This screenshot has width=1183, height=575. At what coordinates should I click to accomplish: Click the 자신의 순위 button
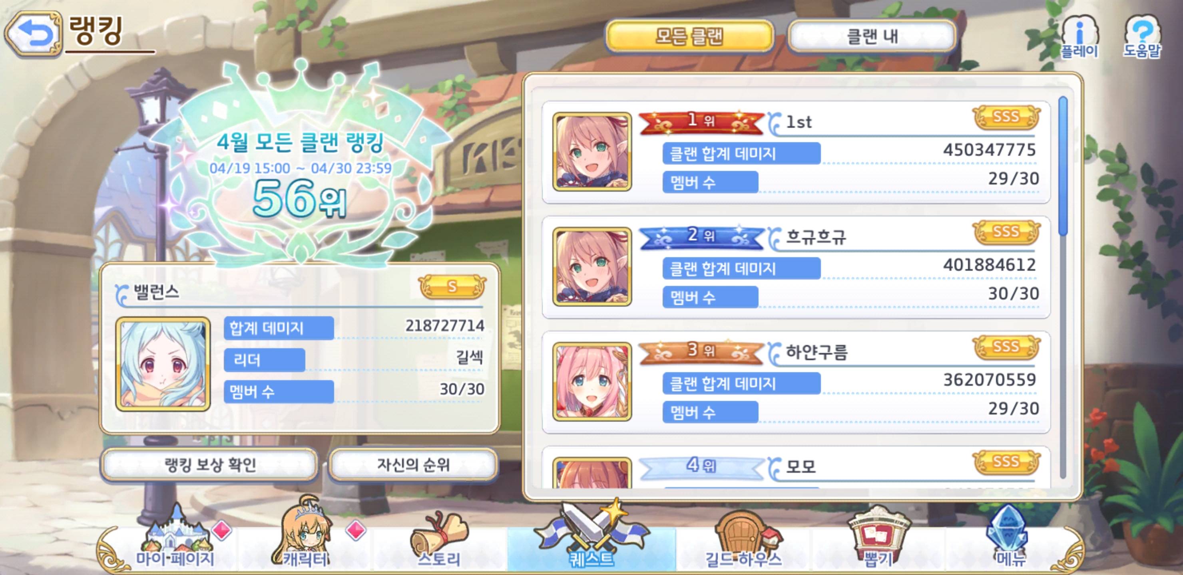pos(413,465)
